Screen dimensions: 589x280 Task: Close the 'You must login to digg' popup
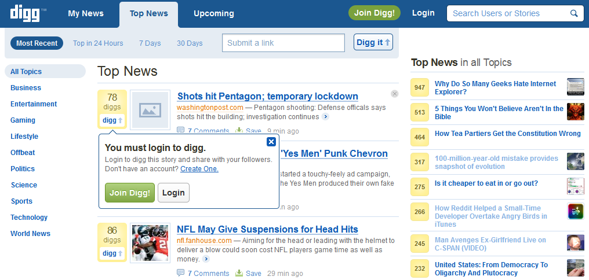(271, 142)
